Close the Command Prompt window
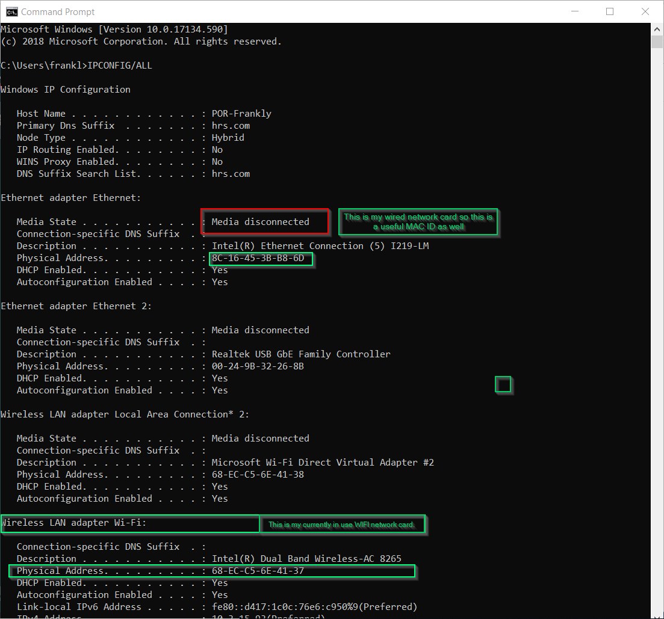 coord(645,11)
